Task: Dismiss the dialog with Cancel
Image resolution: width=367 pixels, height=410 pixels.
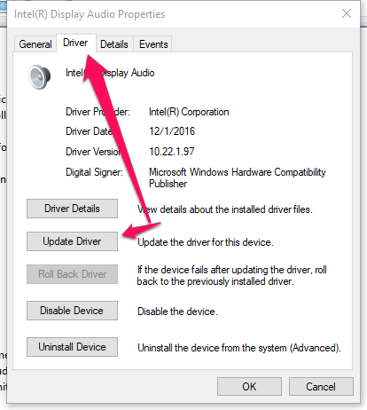Action: [x=321, y=386]
